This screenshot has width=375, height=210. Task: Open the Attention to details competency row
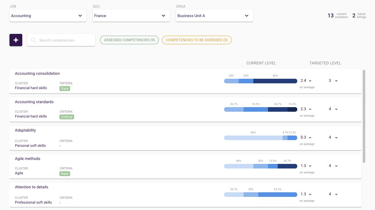32,187
